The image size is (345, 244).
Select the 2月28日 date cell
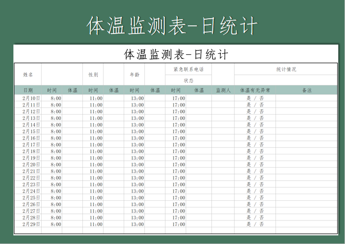[28, 217]
